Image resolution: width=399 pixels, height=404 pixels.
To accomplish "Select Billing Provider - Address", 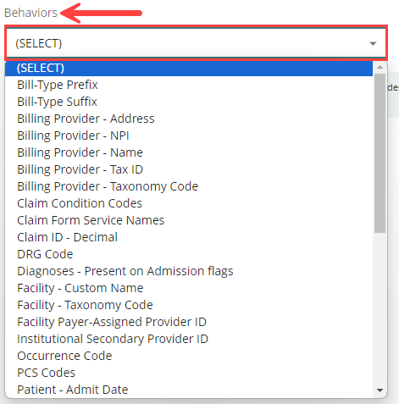I will tap(189, 119).
